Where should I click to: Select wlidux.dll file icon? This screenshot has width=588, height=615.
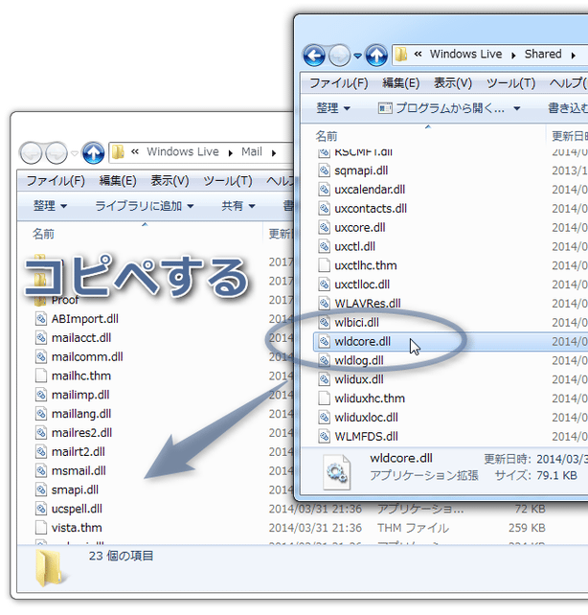pos(324,379)
